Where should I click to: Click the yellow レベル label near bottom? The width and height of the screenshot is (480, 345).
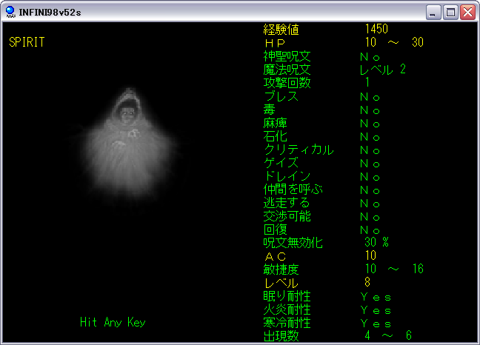(281, 283)
